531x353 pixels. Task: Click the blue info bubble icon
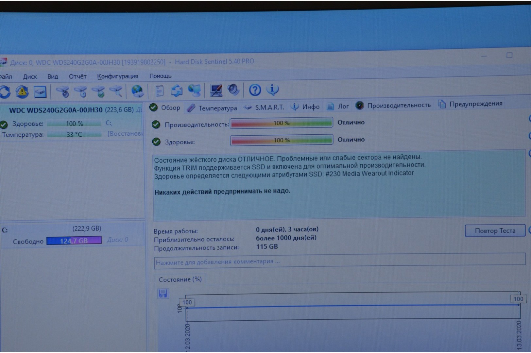pos(272,89)
